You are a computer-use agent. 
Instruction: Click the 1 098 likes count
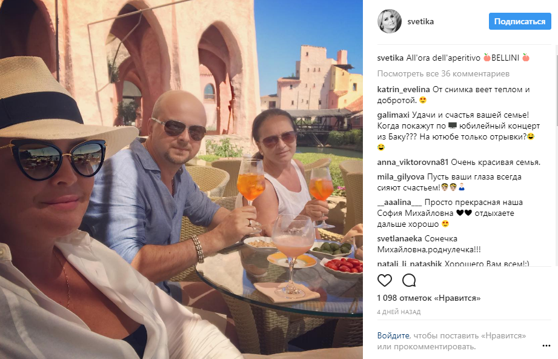tap(429, 298)
